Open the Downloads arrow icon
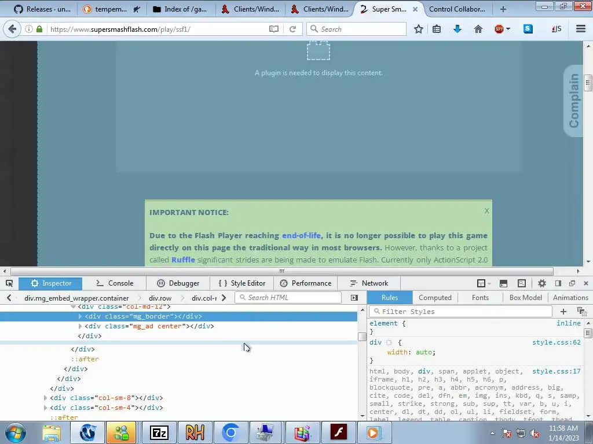 [457, 29]
